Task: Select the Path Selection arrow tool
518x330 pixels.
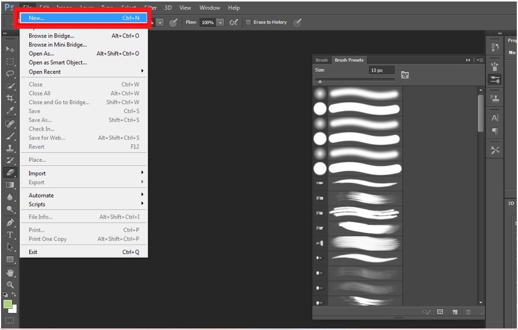Action: click(10, 247)
